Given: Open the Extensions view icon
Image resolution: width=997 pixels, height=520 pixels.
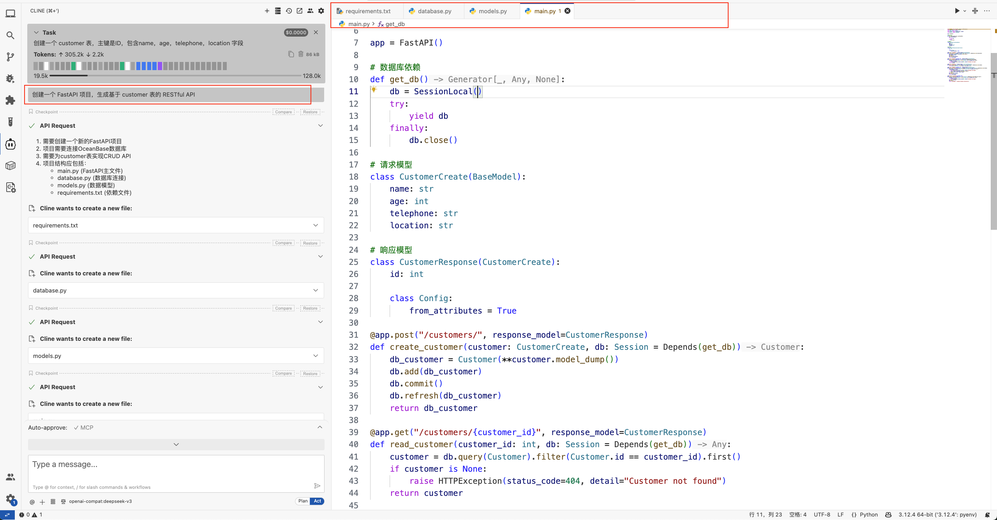Looking at the screenshot, I should (x=11, y=100).
